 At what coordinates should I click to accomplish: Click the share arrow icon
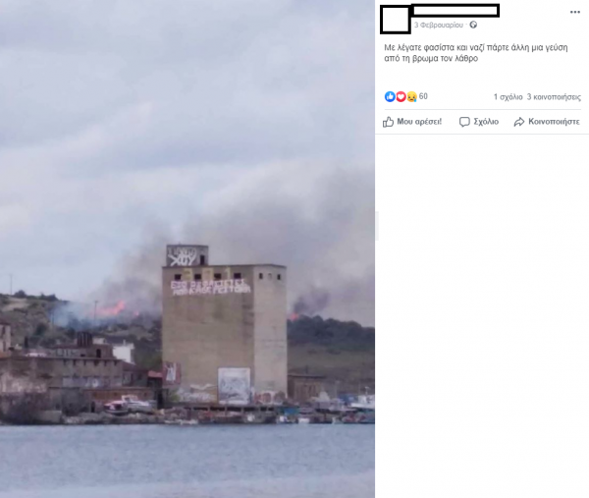click(x=519, y=122)
